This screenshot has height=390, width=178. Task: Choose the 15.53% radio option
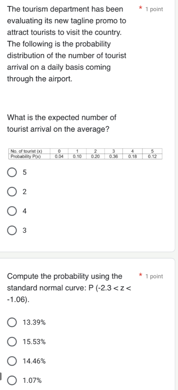pyautogui.click(x=13, y=342)
